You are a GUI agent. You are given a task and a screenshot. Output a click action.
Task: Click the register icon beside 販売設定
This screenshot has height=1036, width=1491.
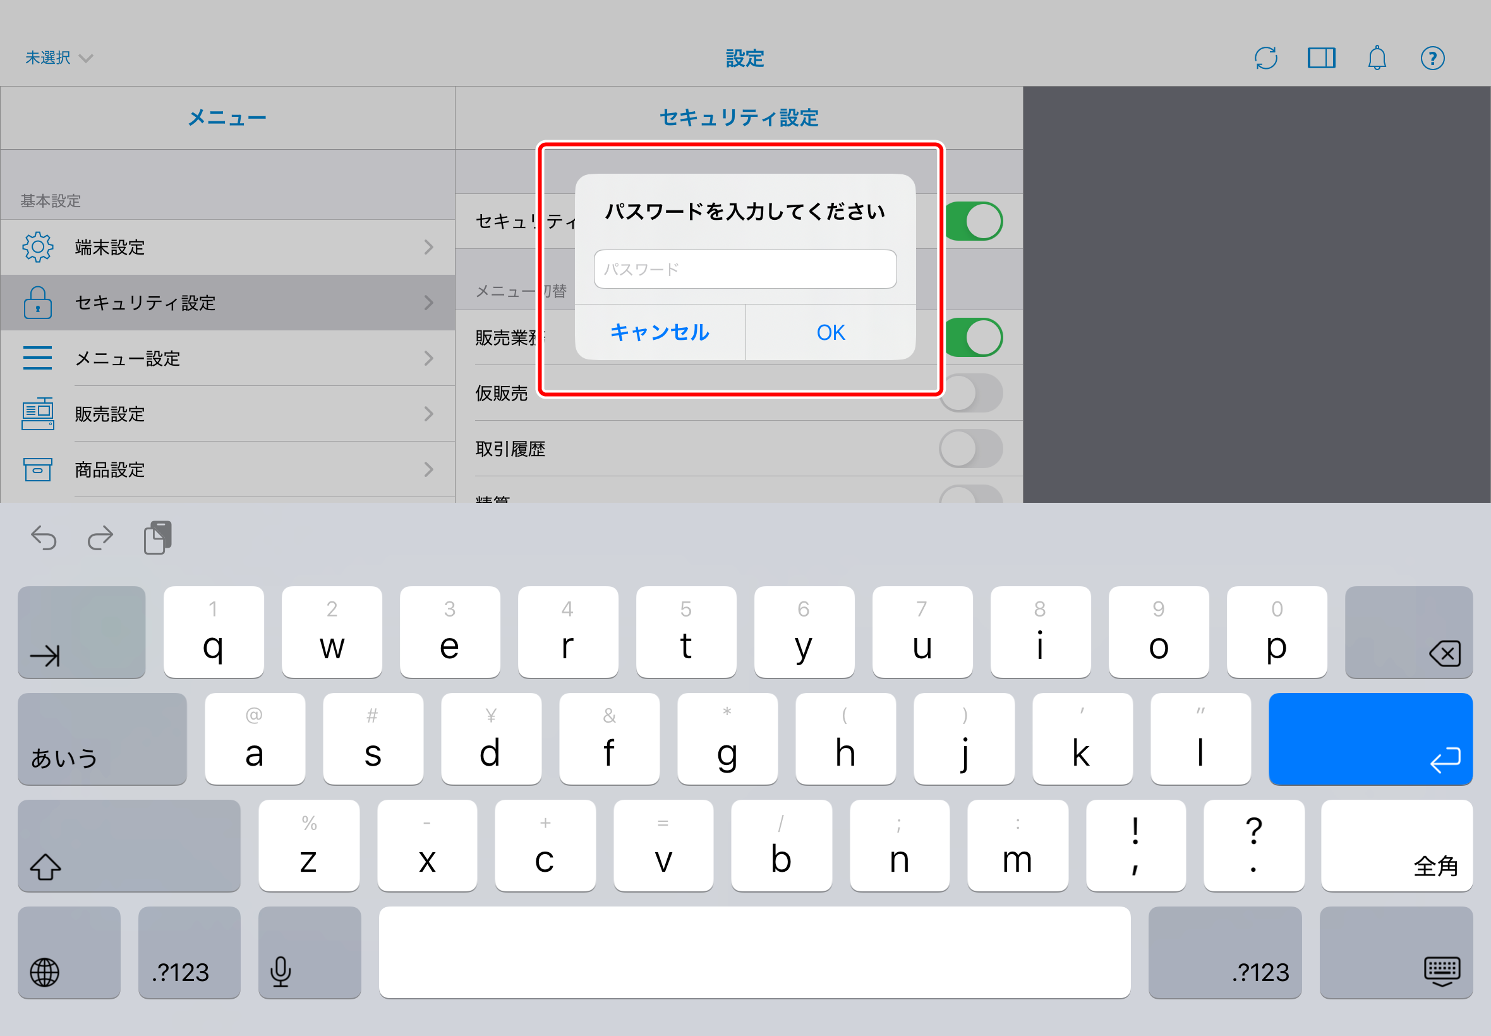tap(38, 414)
